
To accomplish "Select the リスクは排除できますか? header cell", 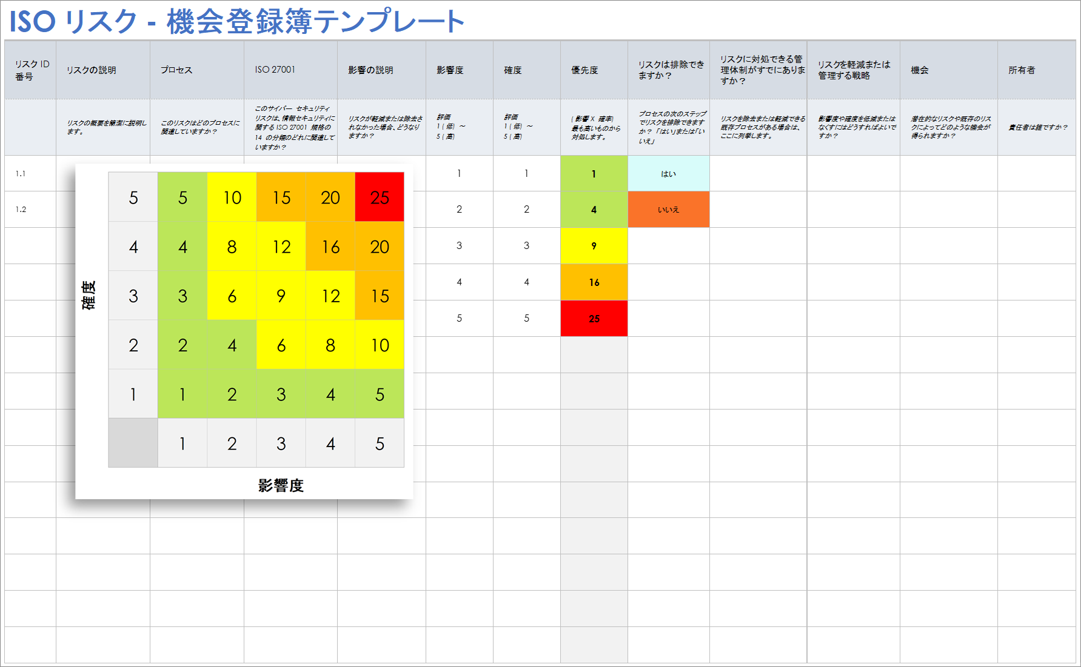I will click(669, 70).
